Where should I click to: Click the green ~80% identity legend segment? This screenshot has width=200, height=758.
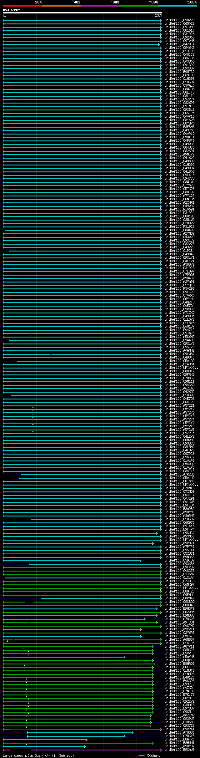point(139,5)
